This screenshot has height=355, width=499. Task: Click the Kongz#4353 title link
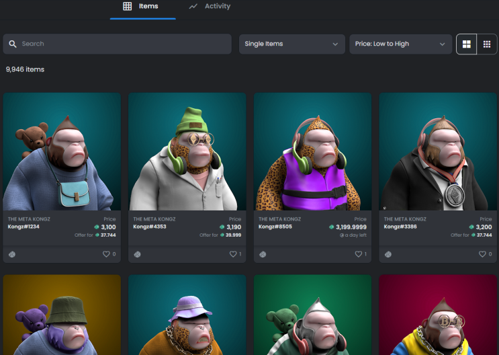click(x=150, y=227)
